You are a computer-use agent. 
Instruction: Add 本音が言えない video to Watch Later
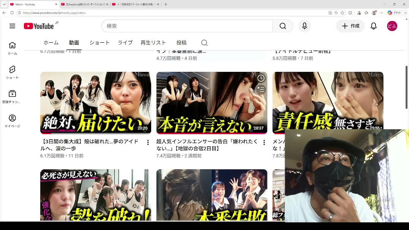tap(261, 78)
